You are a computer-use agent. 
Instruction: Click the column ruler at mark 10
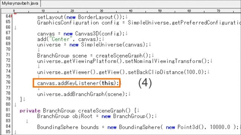(43, 11)
